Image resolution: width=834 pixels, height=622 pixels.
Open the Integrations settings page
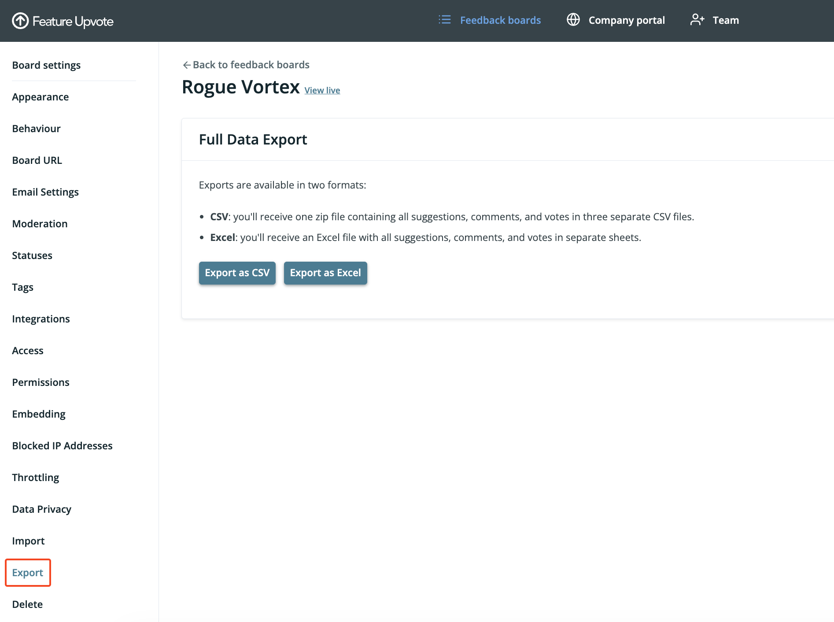pos(41,319)
